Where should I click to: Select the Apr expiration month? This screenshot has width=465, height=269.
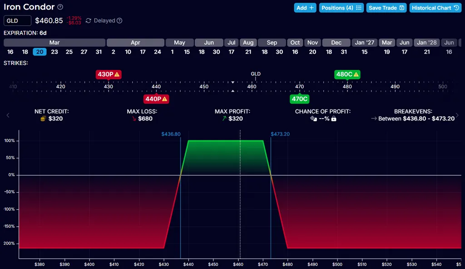135,42
